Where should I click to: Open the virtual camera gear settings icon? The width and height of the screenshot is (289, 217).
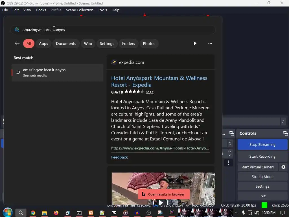pyautogui.click(x=283, y=167)
